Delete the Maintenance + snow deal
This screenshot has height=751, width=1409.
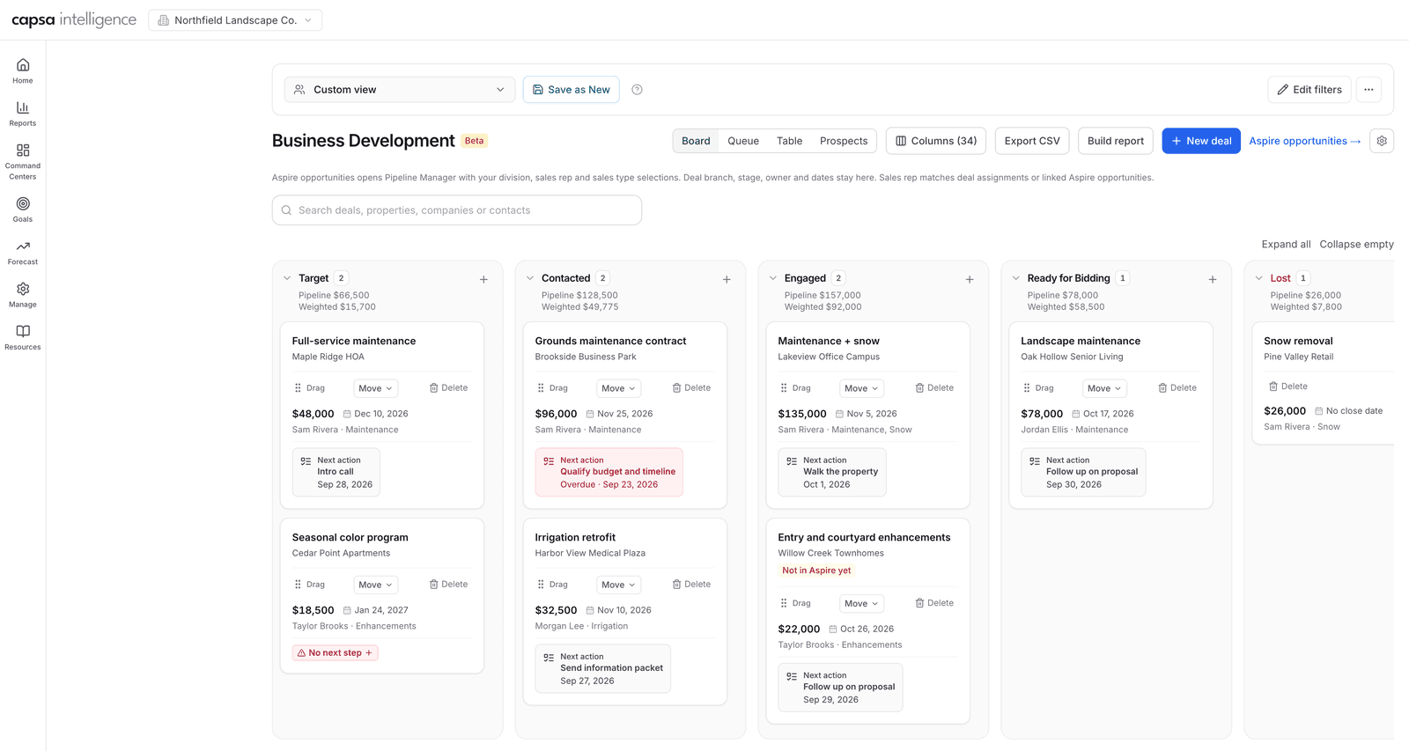[934, 388]
